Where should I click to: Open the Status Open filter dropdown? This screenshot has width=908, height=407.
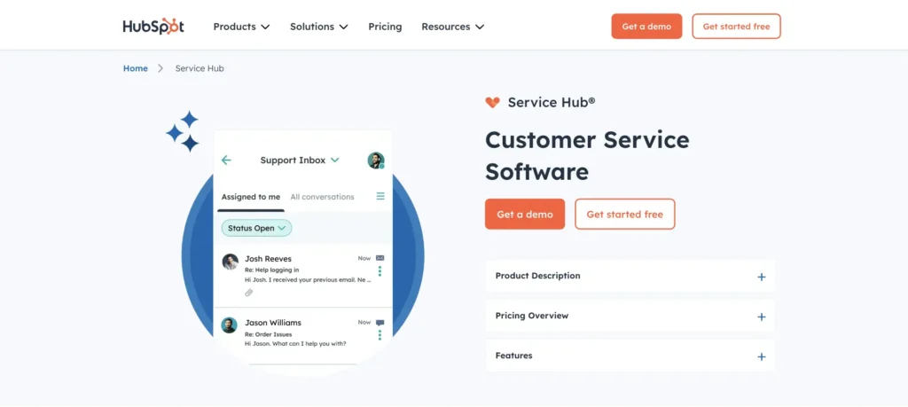(x=256, y=228)
